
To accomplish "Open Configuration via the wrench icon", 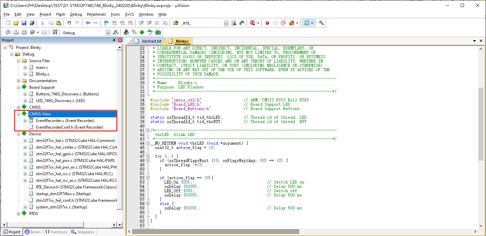I will [x=321, y=23].
